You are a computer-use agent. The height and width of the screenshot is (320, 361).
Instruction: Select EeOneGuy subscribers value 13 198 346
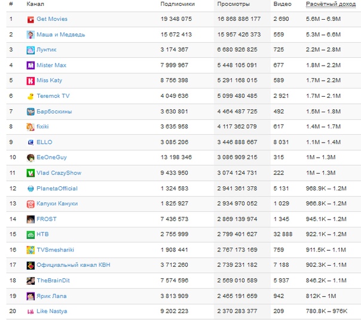pyautogui.click(x=176, y=158)
